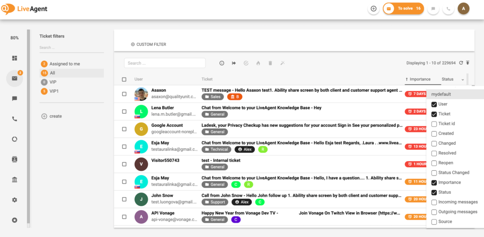Click the transfer arrow icon in toolbar
484x237 pixels.
(x=233, y=63)
